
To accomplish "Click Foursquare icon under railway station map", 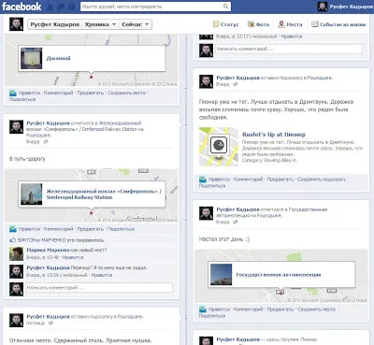I will [x=13, y=229].
